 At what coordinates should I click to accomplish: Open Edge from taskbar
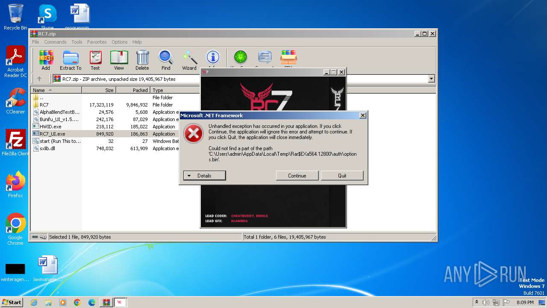click(92, 302)
